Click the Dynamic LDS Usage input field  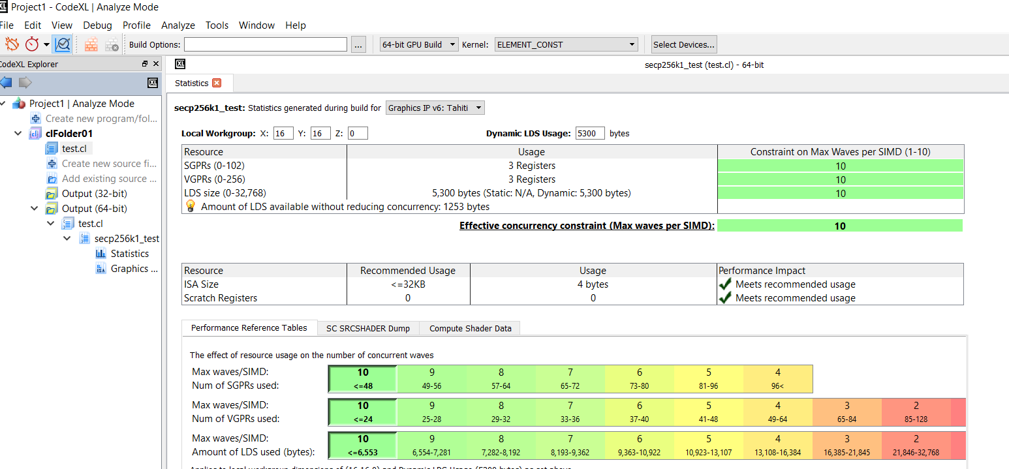(x=590, y=133)
